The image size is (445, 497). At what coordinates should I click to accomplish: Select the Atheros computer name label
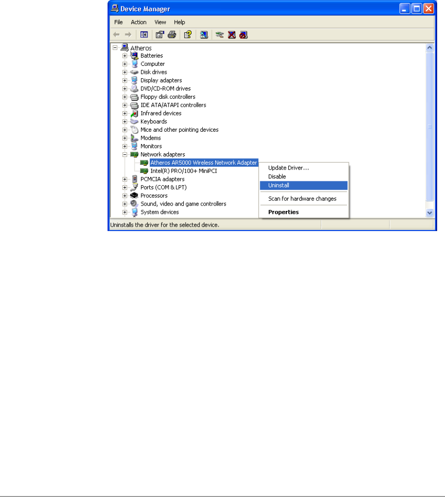tap(141, 48)
